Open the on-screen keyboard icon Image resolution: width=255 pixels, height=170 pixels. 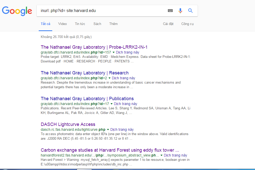click(x=170, y=10)
